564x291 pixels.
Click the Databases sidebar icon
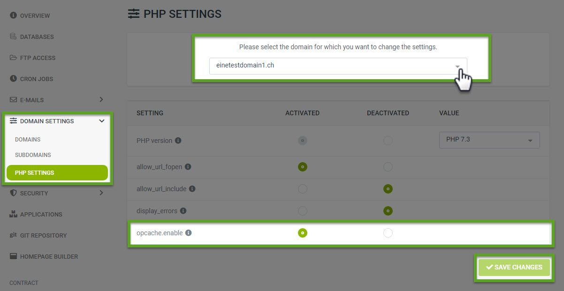14,37
